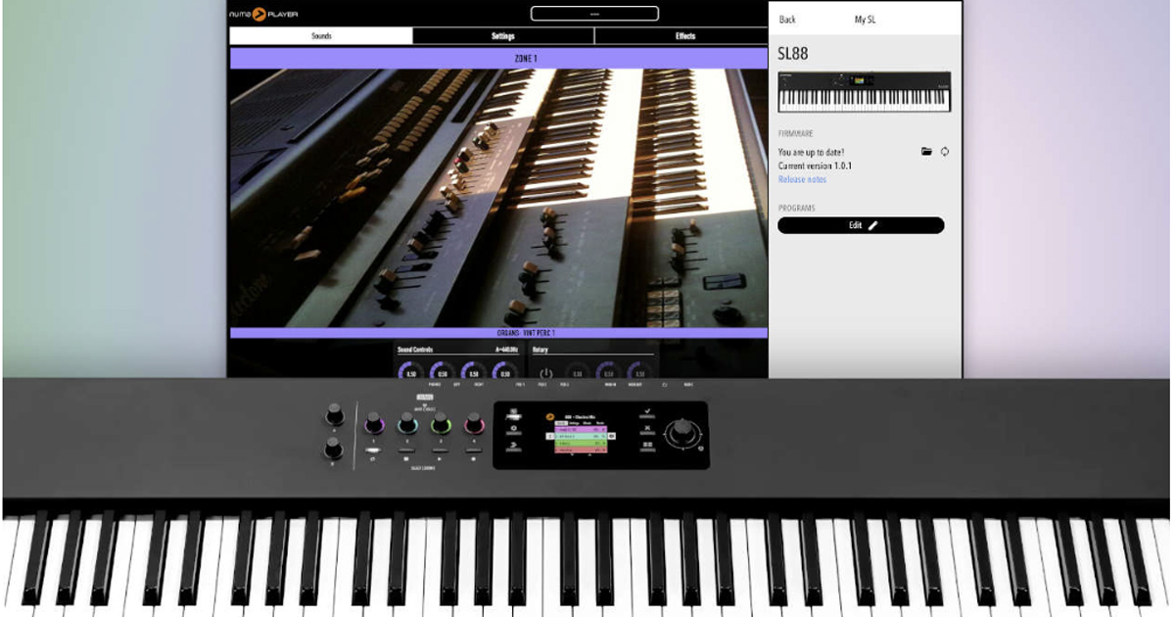Select the purple zone row on the keyboard display
1175x617 pixels.
(x=581, y=429)
